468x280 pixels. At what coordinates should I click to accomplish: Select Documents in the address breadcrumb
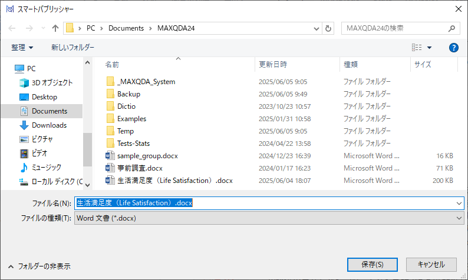click(x=126, y=28)
